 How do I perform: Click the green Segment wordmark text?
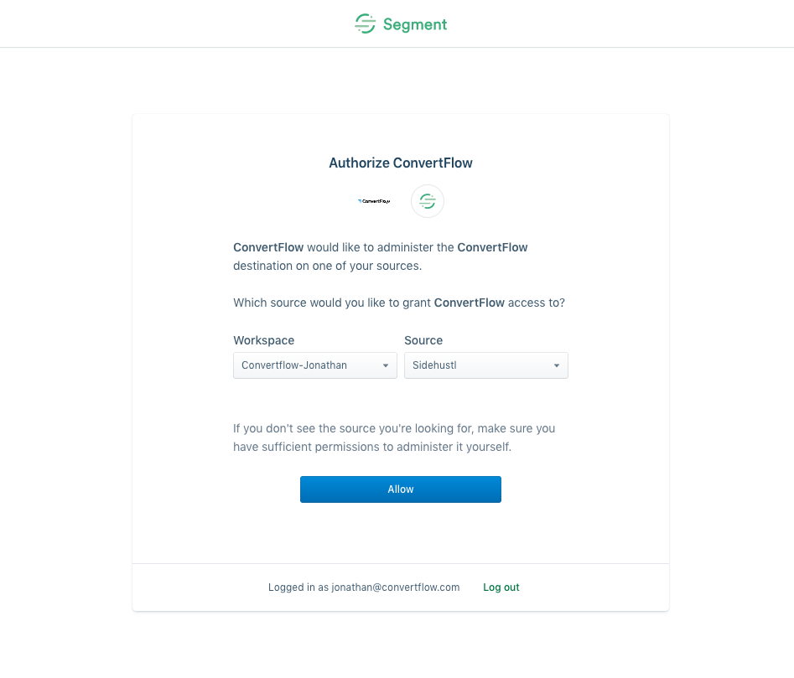tap(415, 24)
